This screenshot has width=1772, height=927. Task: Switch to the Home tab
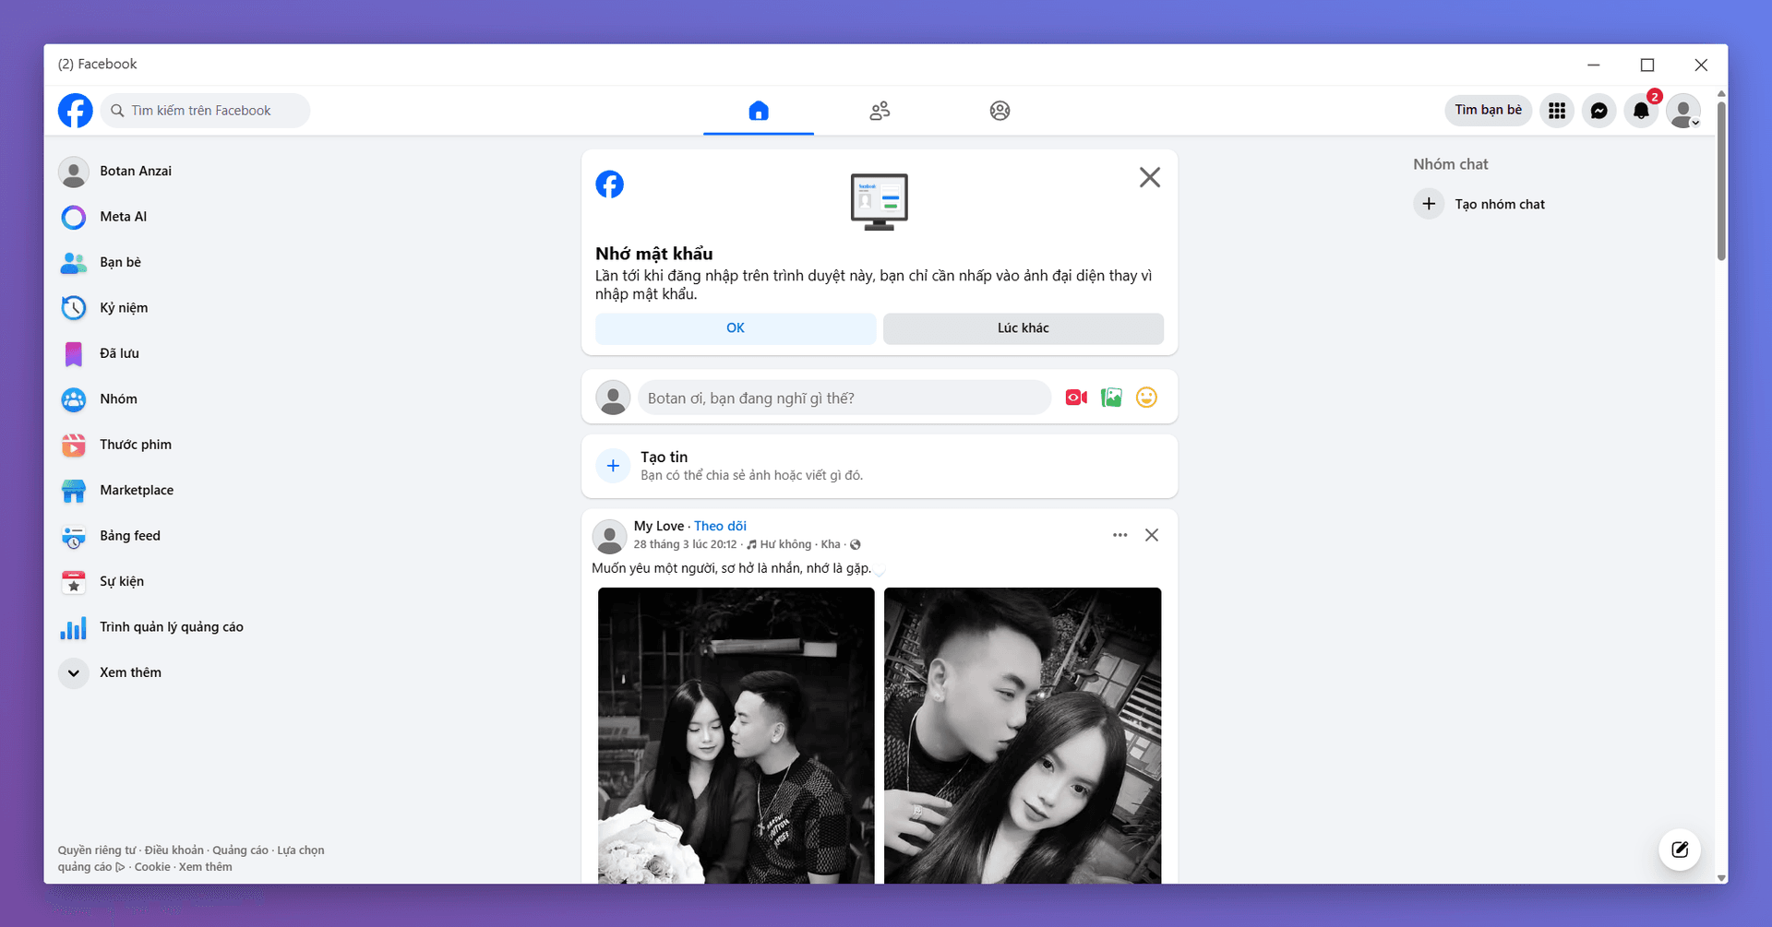coord(759,111)
